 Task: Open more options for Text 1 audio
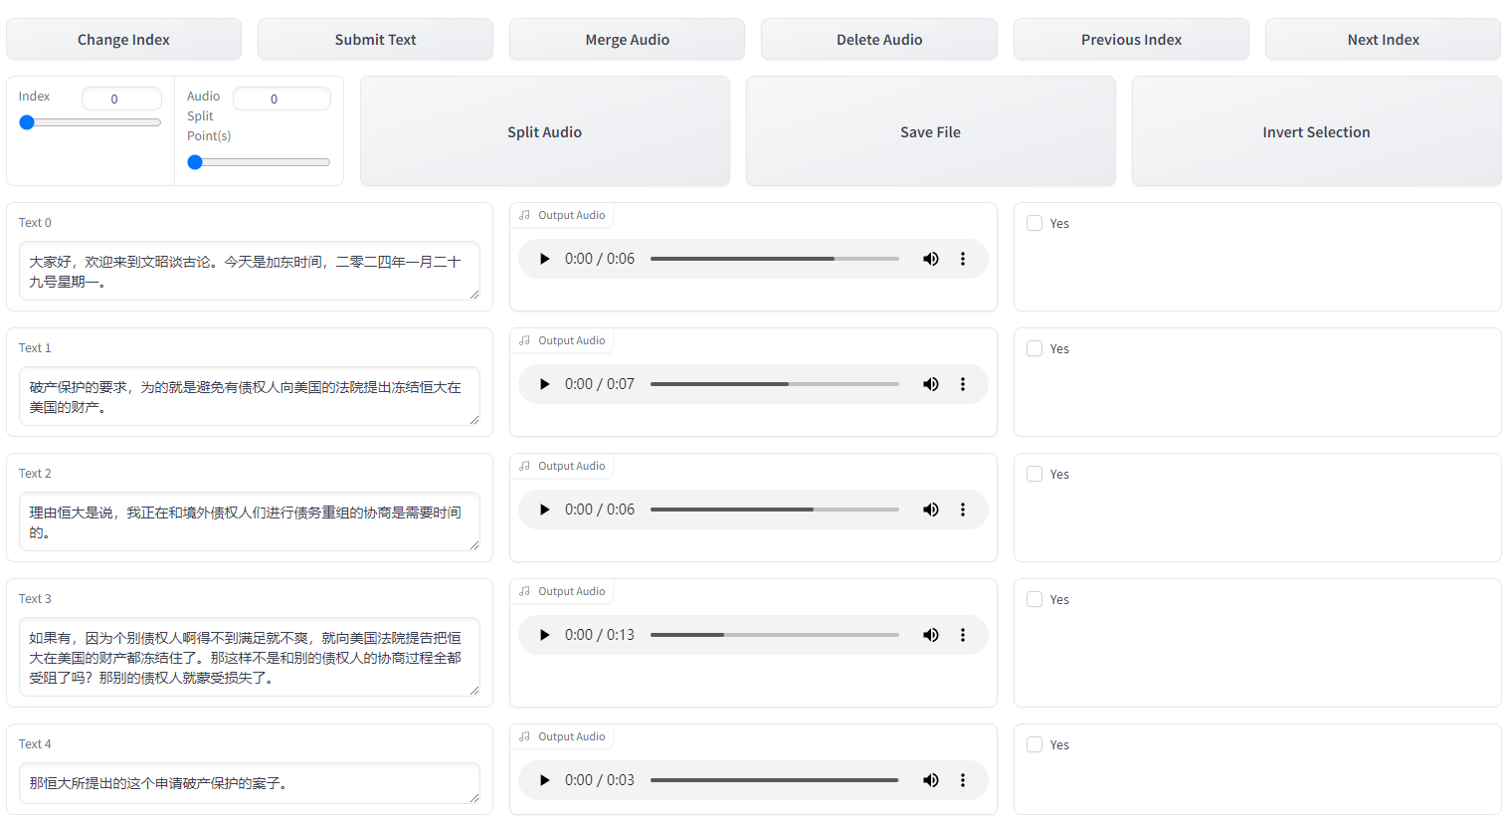pos(962,384)
